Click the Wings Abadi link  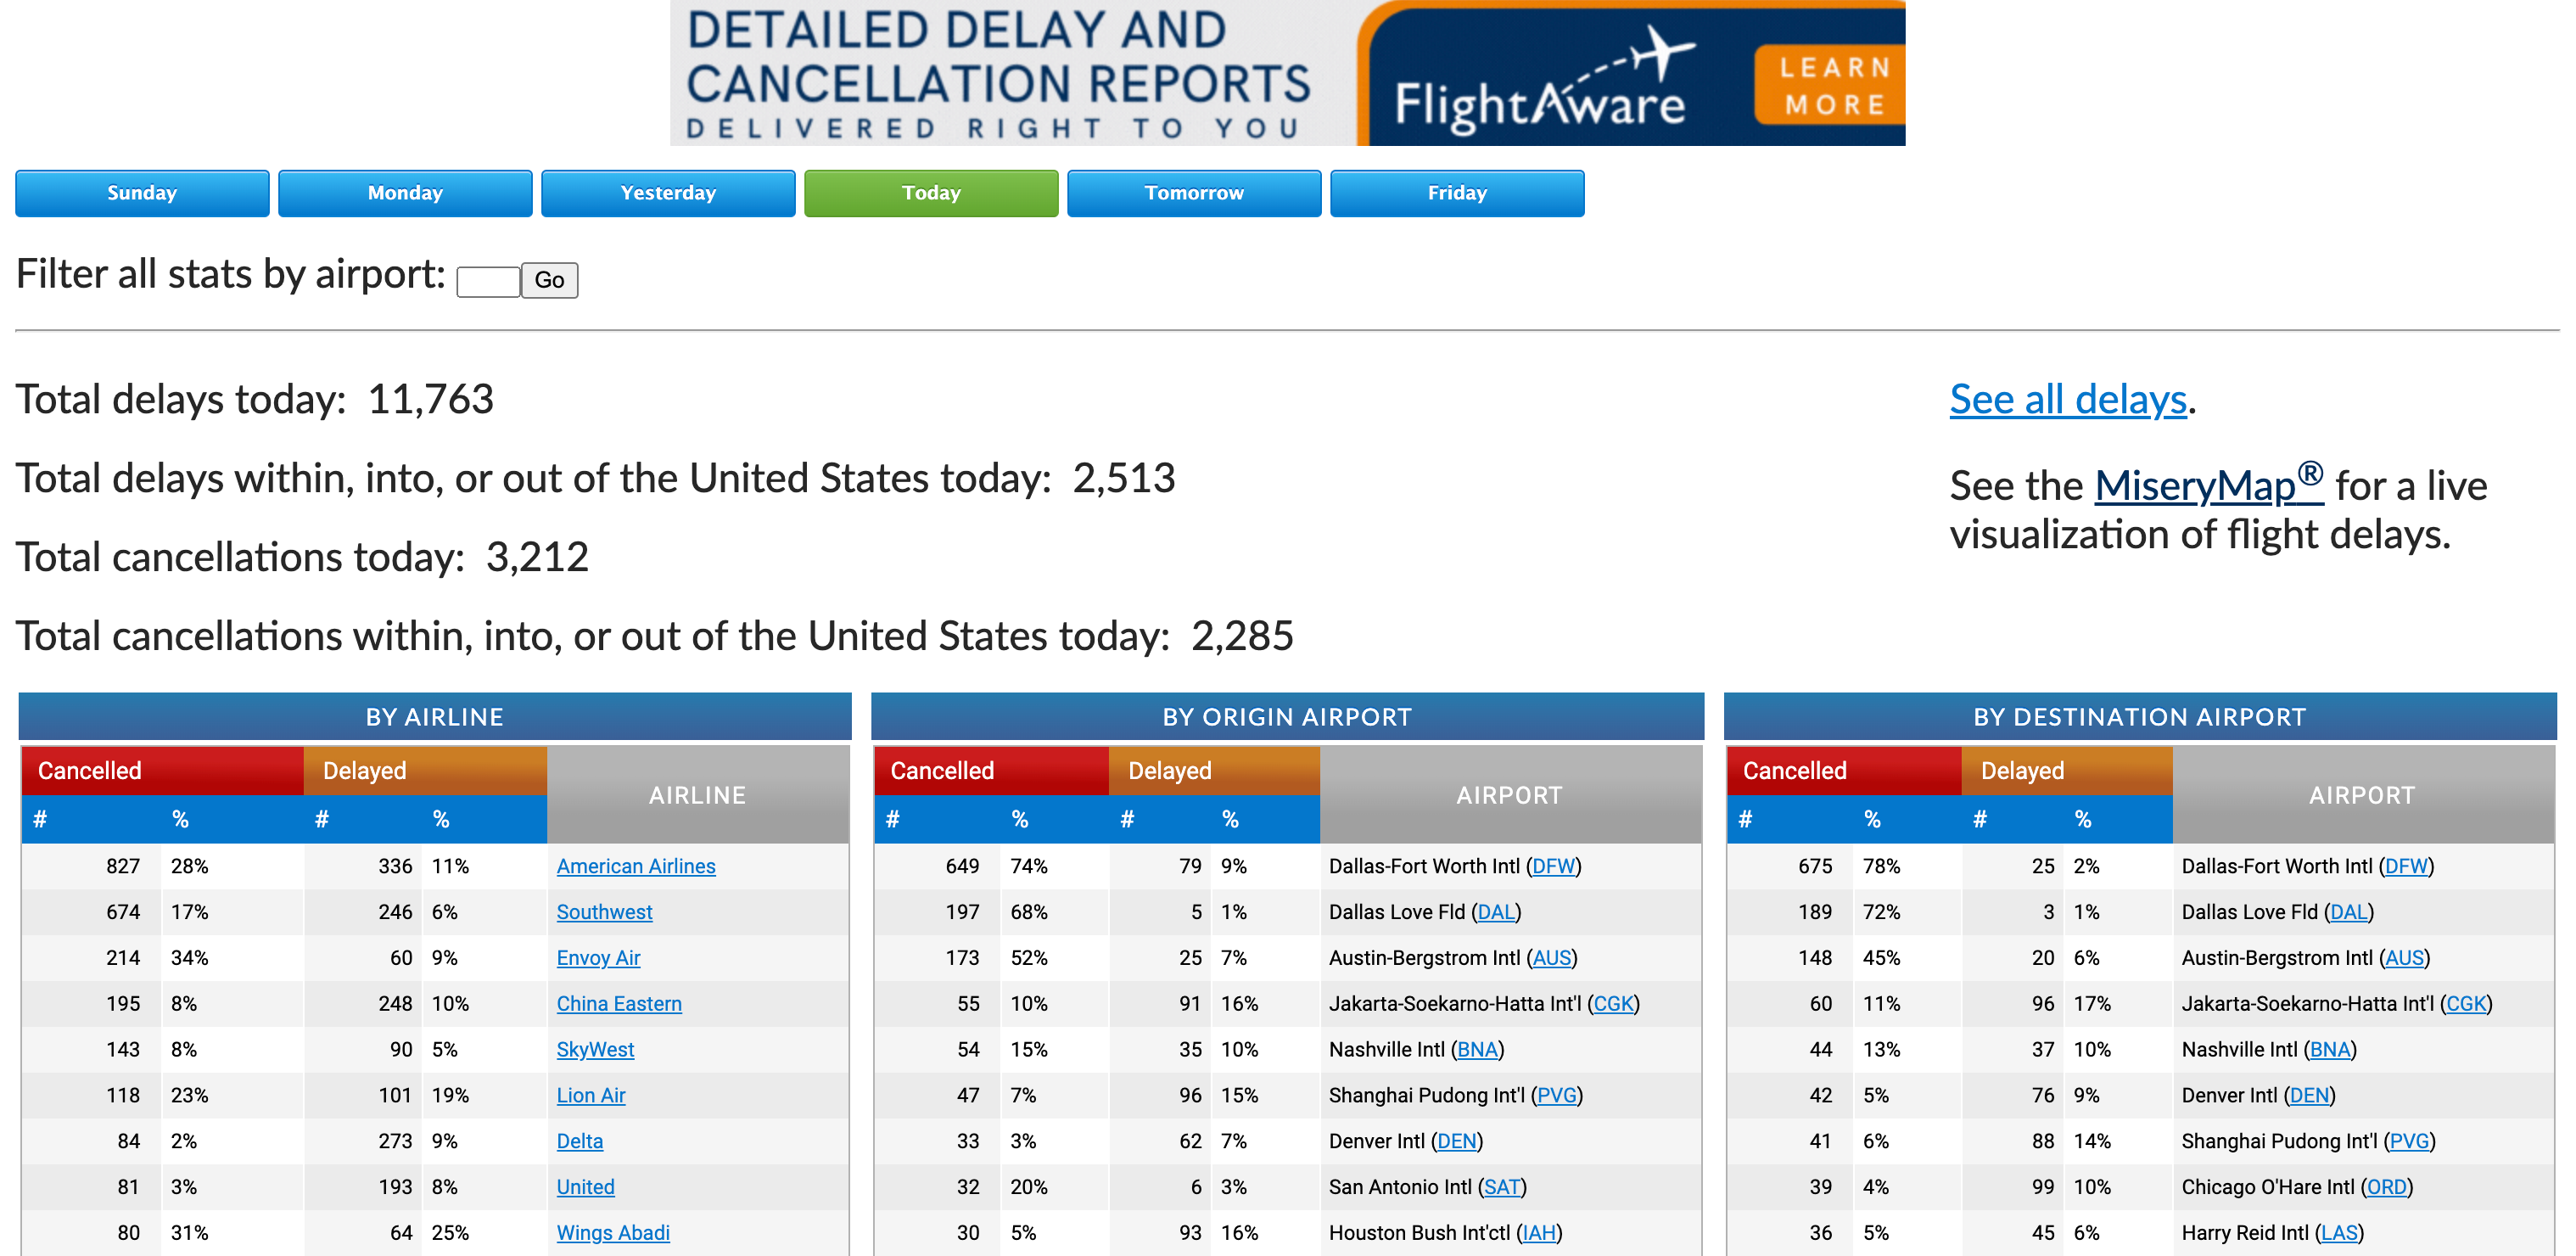[613, 1233]
